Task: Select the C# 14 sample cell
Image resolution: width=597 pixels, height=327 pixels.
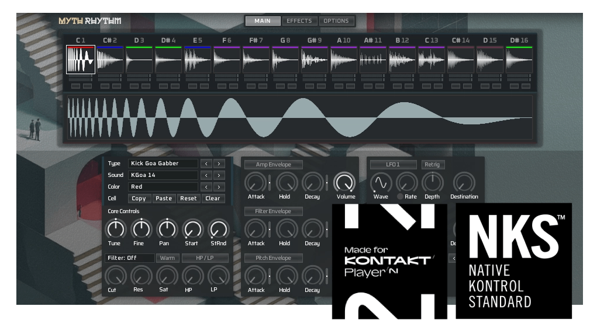Action: click(x=461, y=60)
